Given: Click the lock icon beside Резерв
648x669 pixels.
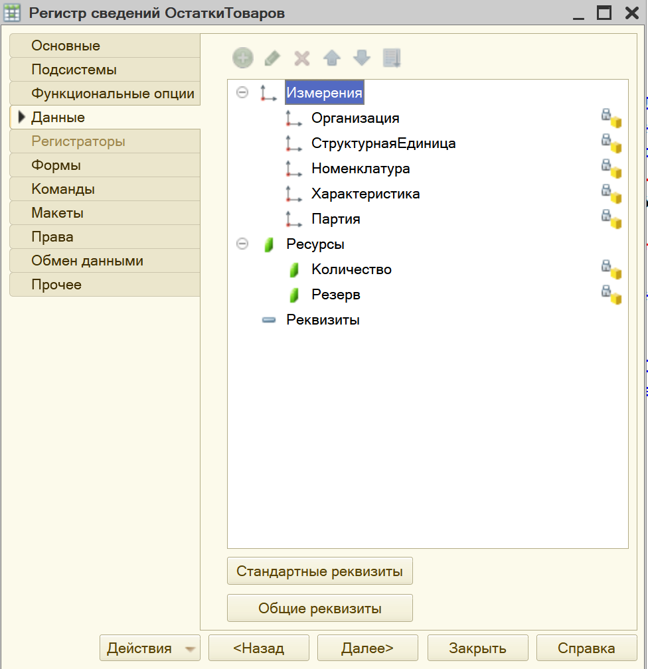Looking at the screenshot, I should click(611, 295).
